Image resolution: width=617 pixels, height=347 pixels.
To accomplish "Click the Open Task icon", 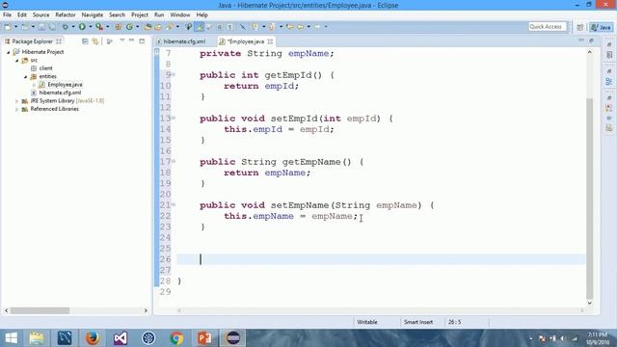I will tap(158, 27).
